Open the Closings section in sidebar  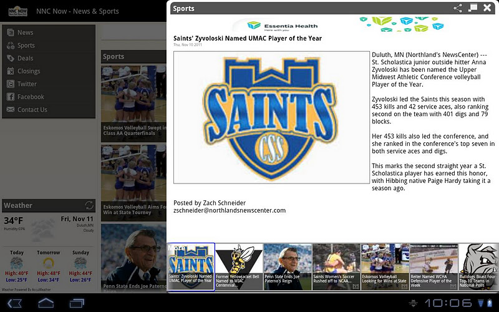pos(49,71)
